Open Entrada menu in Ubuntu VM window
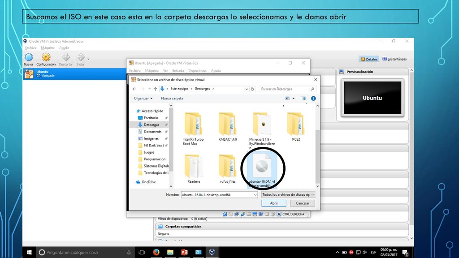 point(178,70)
